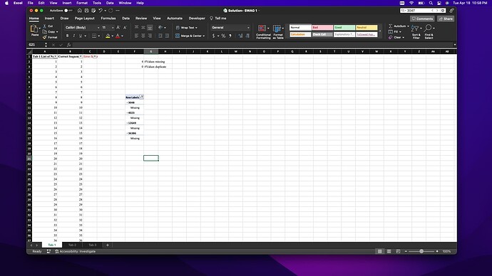This screenshot has height=276, width=492.
Task: Open the Data ribbon tab
Action: pyautogui.click(x=125, y=18)
